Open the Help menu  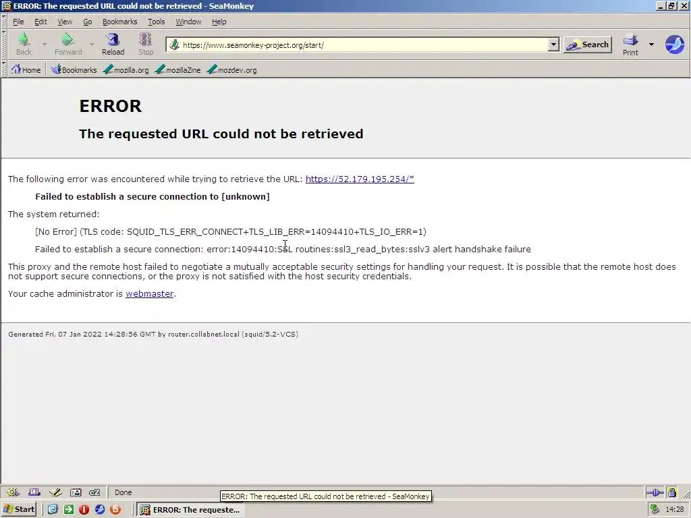click(219, 22)
